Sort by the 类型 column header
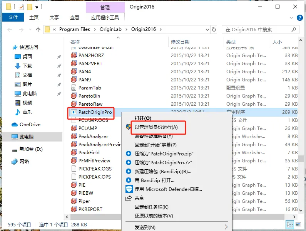 (x=231, y=42)
